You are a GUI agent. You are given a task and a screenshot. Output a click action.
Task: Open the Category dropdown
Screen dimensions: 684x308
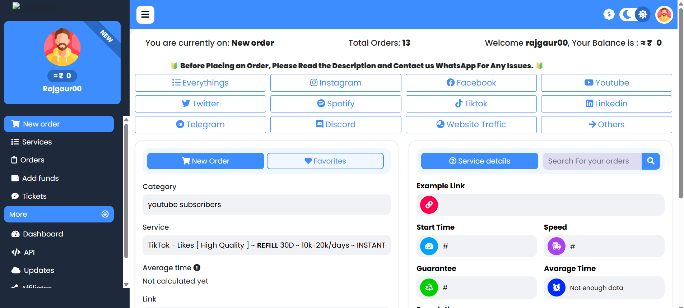point(266,204)
